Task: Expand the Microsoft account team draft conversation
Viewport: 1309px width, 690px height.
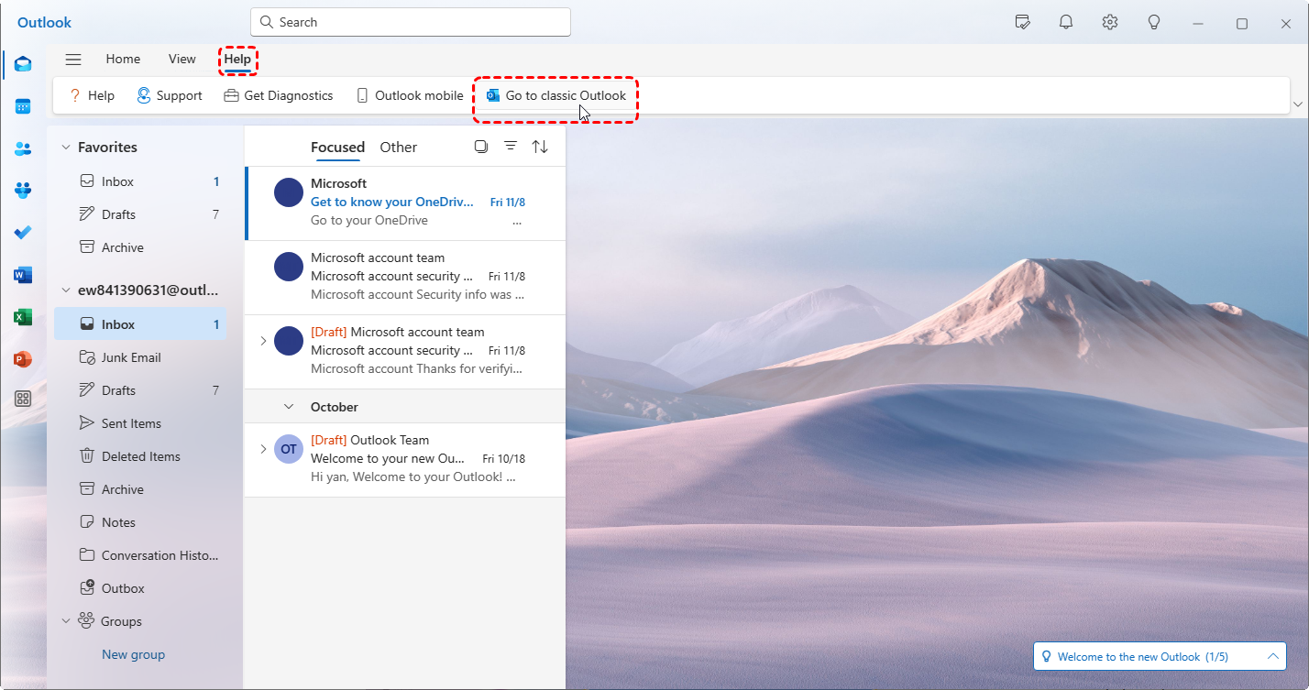Action: click(x=263, y=341)
